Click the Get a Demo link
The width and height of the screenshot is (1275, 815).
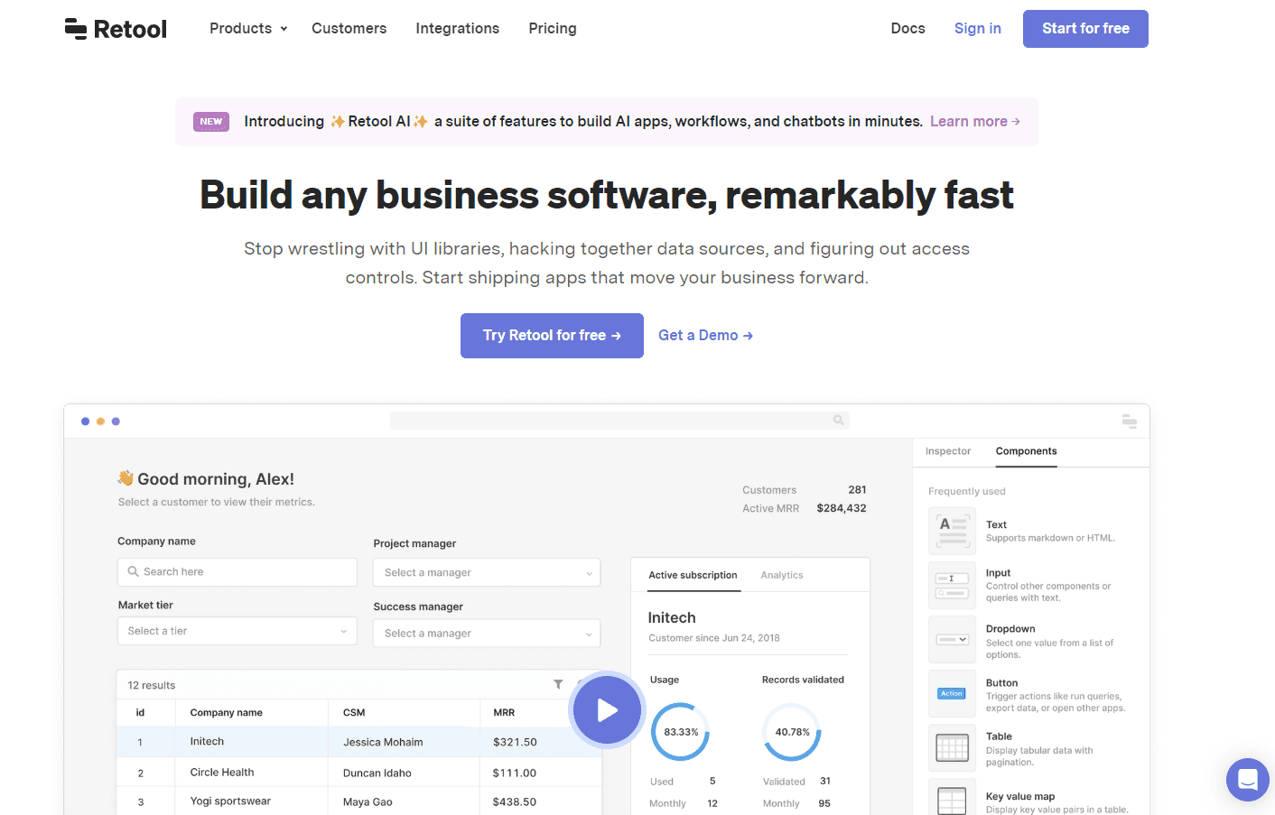(x=705, y=336)
